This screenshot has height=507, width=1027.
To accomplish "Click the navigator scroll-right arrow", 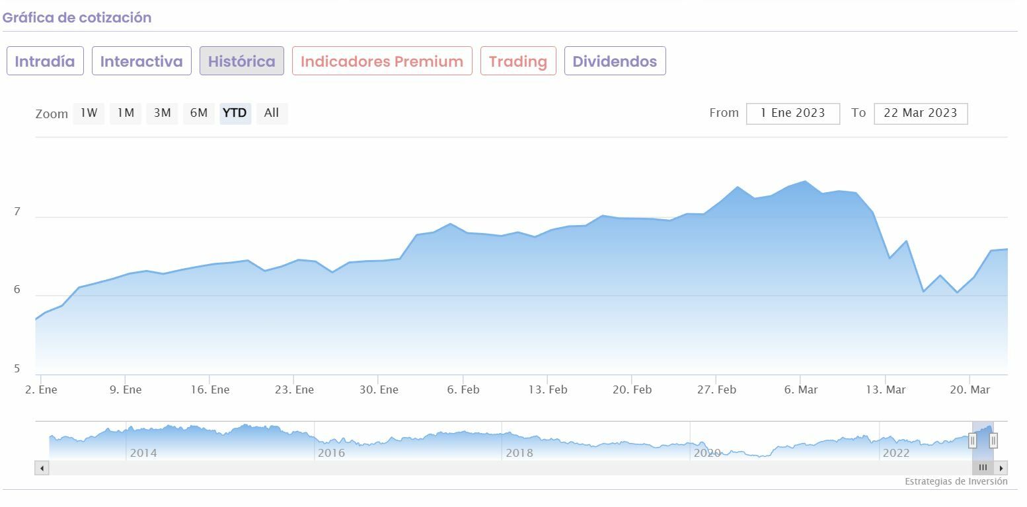I will (1001, 468).
